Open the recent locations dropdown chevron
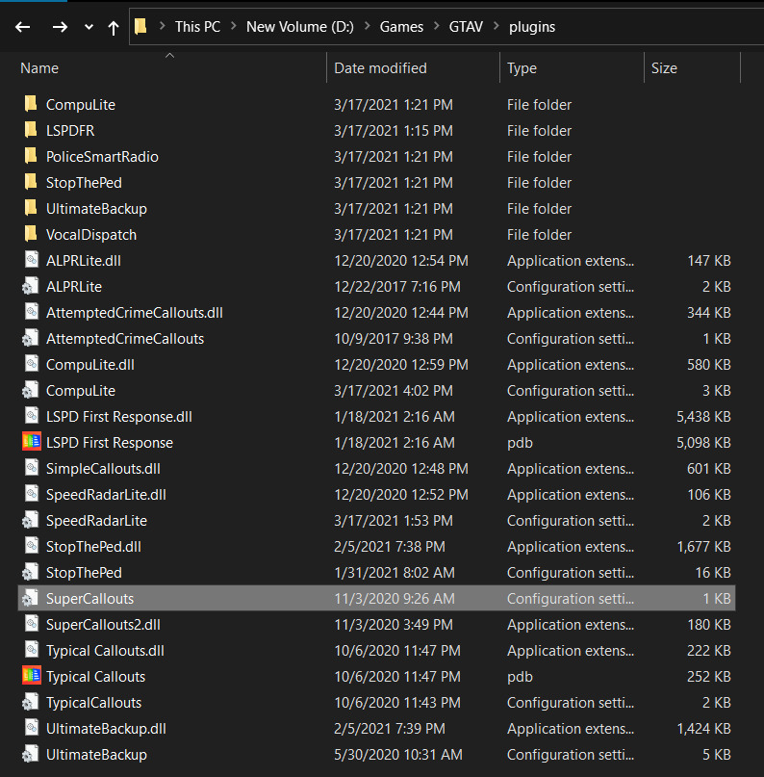 coord(89,27)
